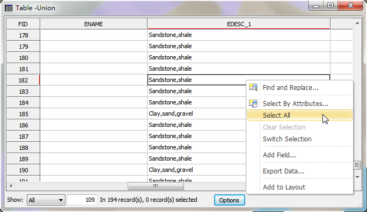Minimize the Table -Union window

point(316,6)
